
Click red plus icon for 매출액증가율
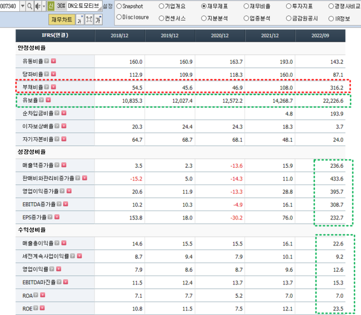click(x=64, y=165)
